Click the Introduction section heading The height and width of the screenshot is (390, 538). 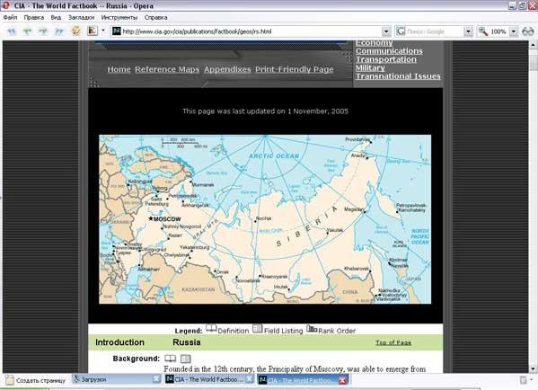(x=119, y=342)
